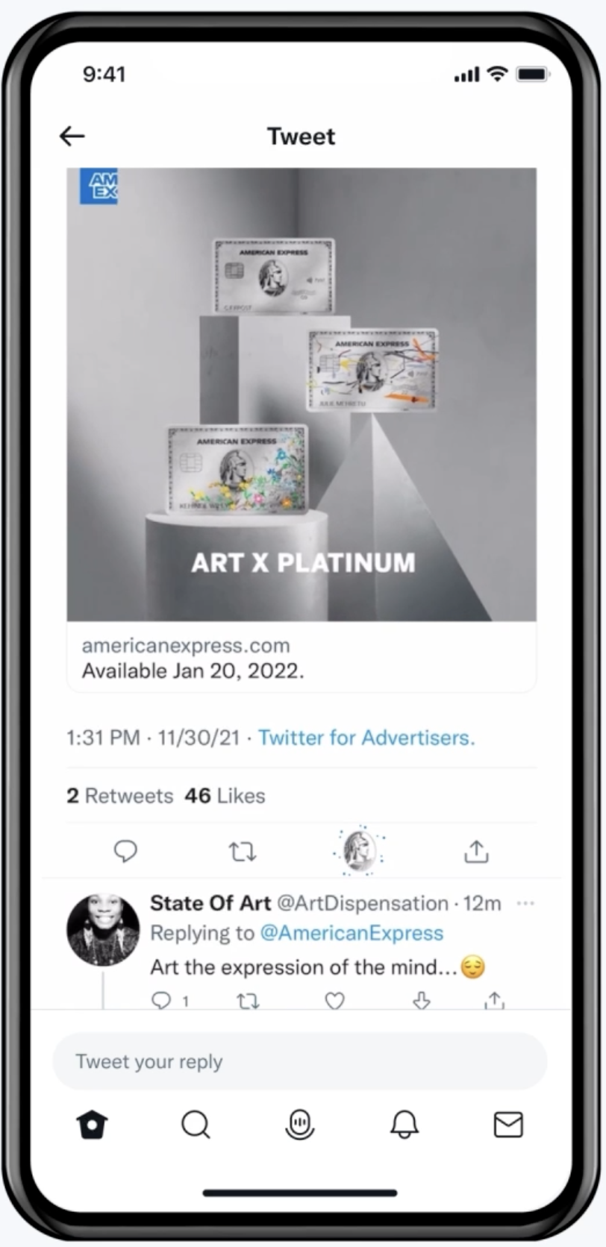Open the three-dot menu on the reply
Viewport: 606px width, 1247px height.
[525, 903]
